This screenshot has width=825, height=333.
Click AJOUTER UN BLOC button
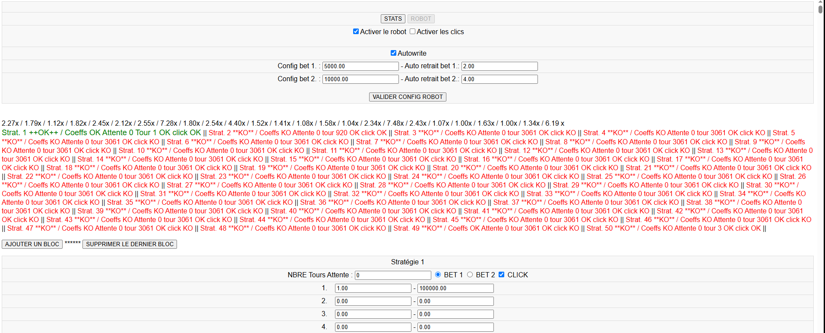click(32, 244)
